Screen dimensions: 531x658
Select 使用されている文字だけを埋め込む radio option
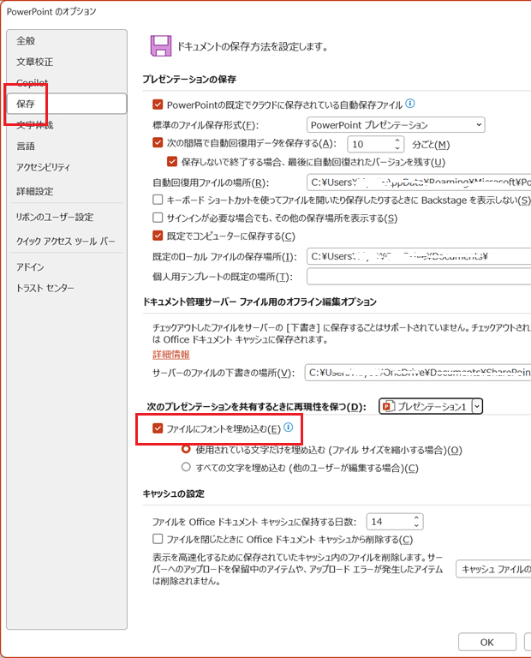point(186,450)
